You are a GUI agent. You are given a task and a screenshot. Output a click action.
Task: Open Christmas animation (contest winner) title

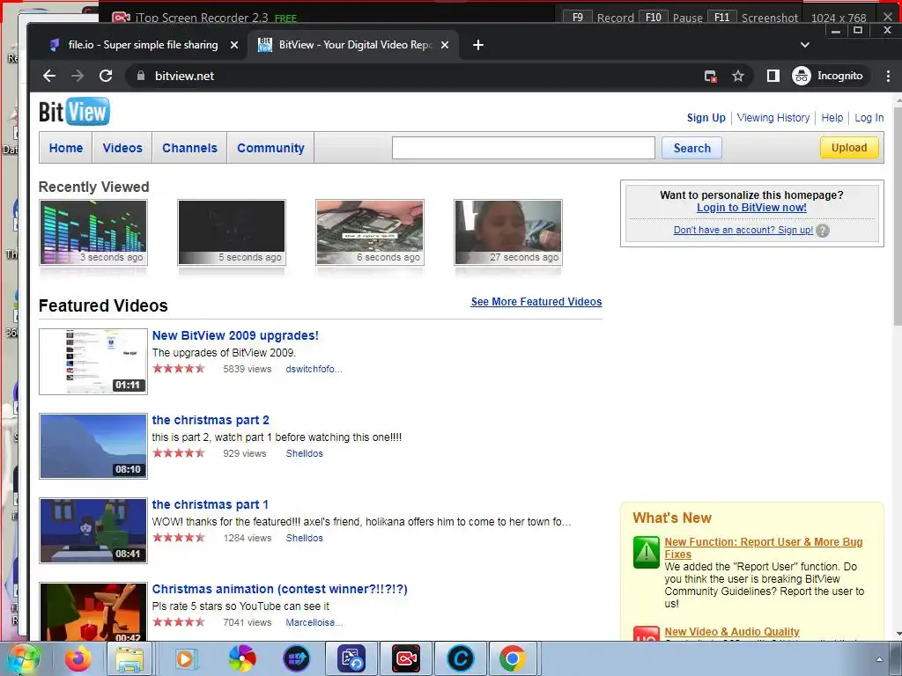(x=279, y=589)
